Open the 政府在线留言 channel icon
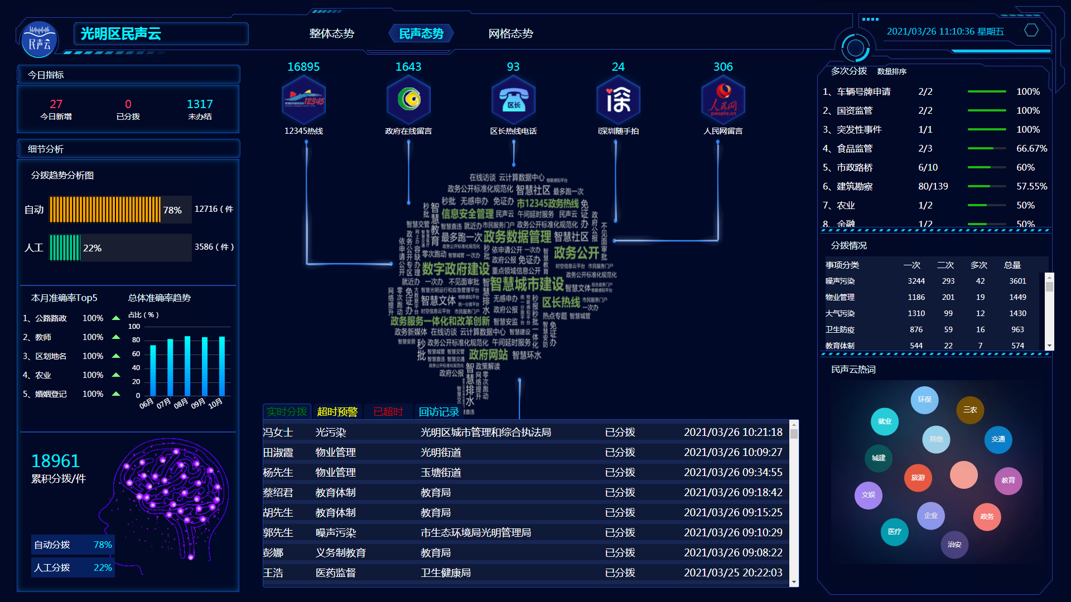 [x=408, y=100]
